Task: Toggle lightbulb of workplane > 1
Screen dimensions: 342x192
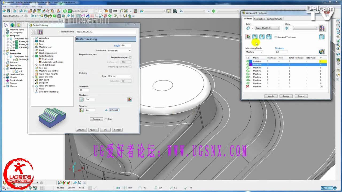Action: pyautogui.click(x=14, y=71)
